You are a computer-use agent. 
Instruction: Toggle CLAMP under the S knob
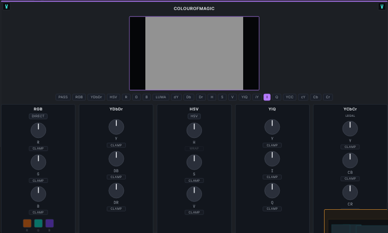coord(194,181)
